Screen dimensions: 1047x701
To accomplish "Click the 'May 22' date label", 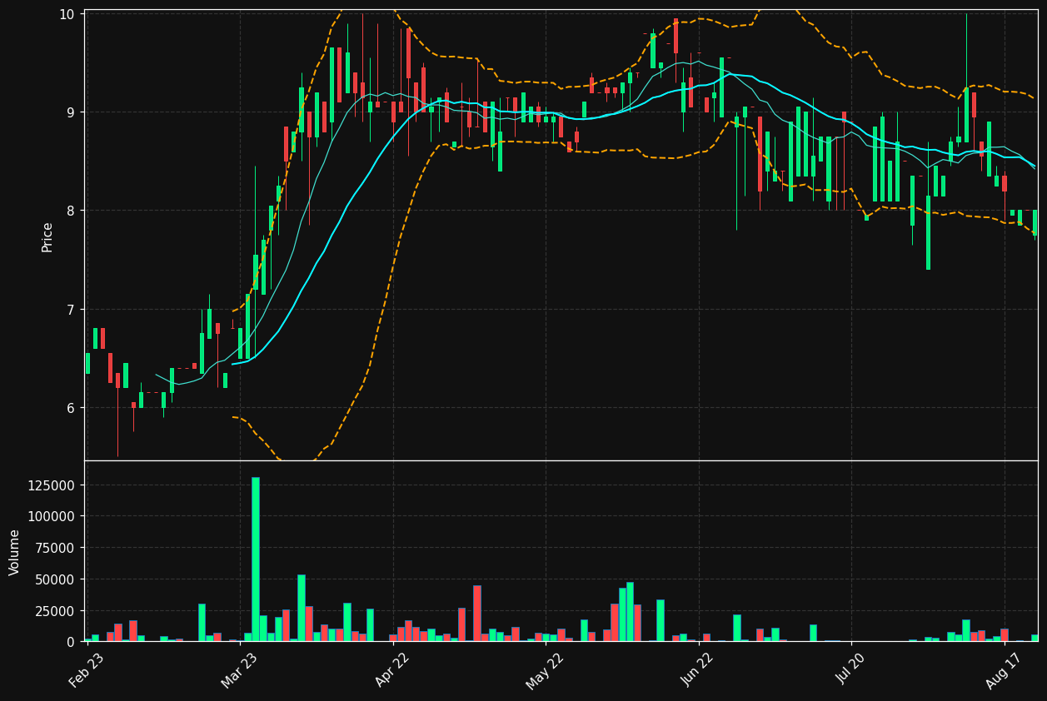I will [545, 670].
